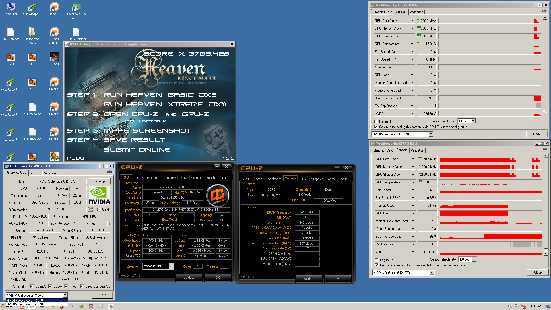The image size is (551, 310).
Task: Toggle CUDA computing checkbox
Action: point(50,286)
